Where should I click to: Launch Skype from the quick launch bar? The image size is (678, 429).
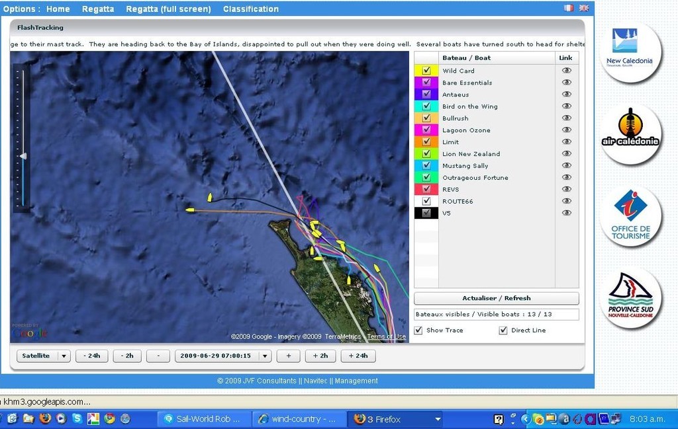(77, 418)
